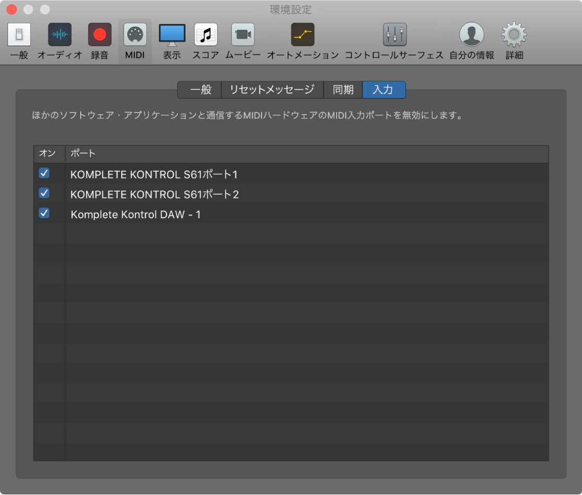Uncheck KOMPLETE KONTROL S61ポート2 port
Screen dimensions: 582x495
click(x=44, y=193)
